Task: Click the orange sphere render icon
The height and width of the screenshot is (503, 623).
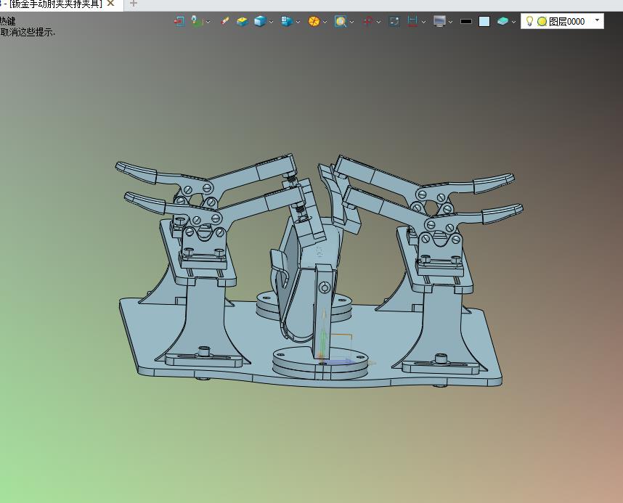Action: (x=314, y=21)
